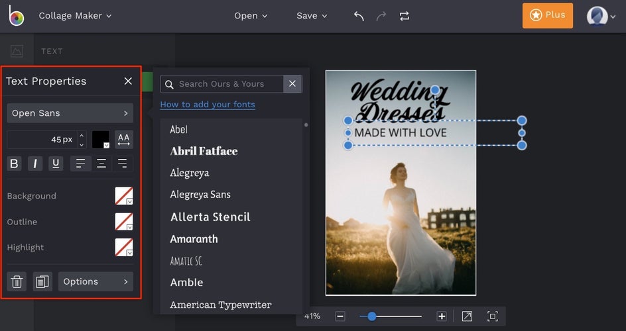The width and height of the screenshot is (626, 331).
Task: Click the duplicate text icon
Action: click(x=42, y=282)
